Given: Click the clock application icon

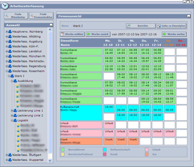Looking at the screenshot, I should 5,6.
